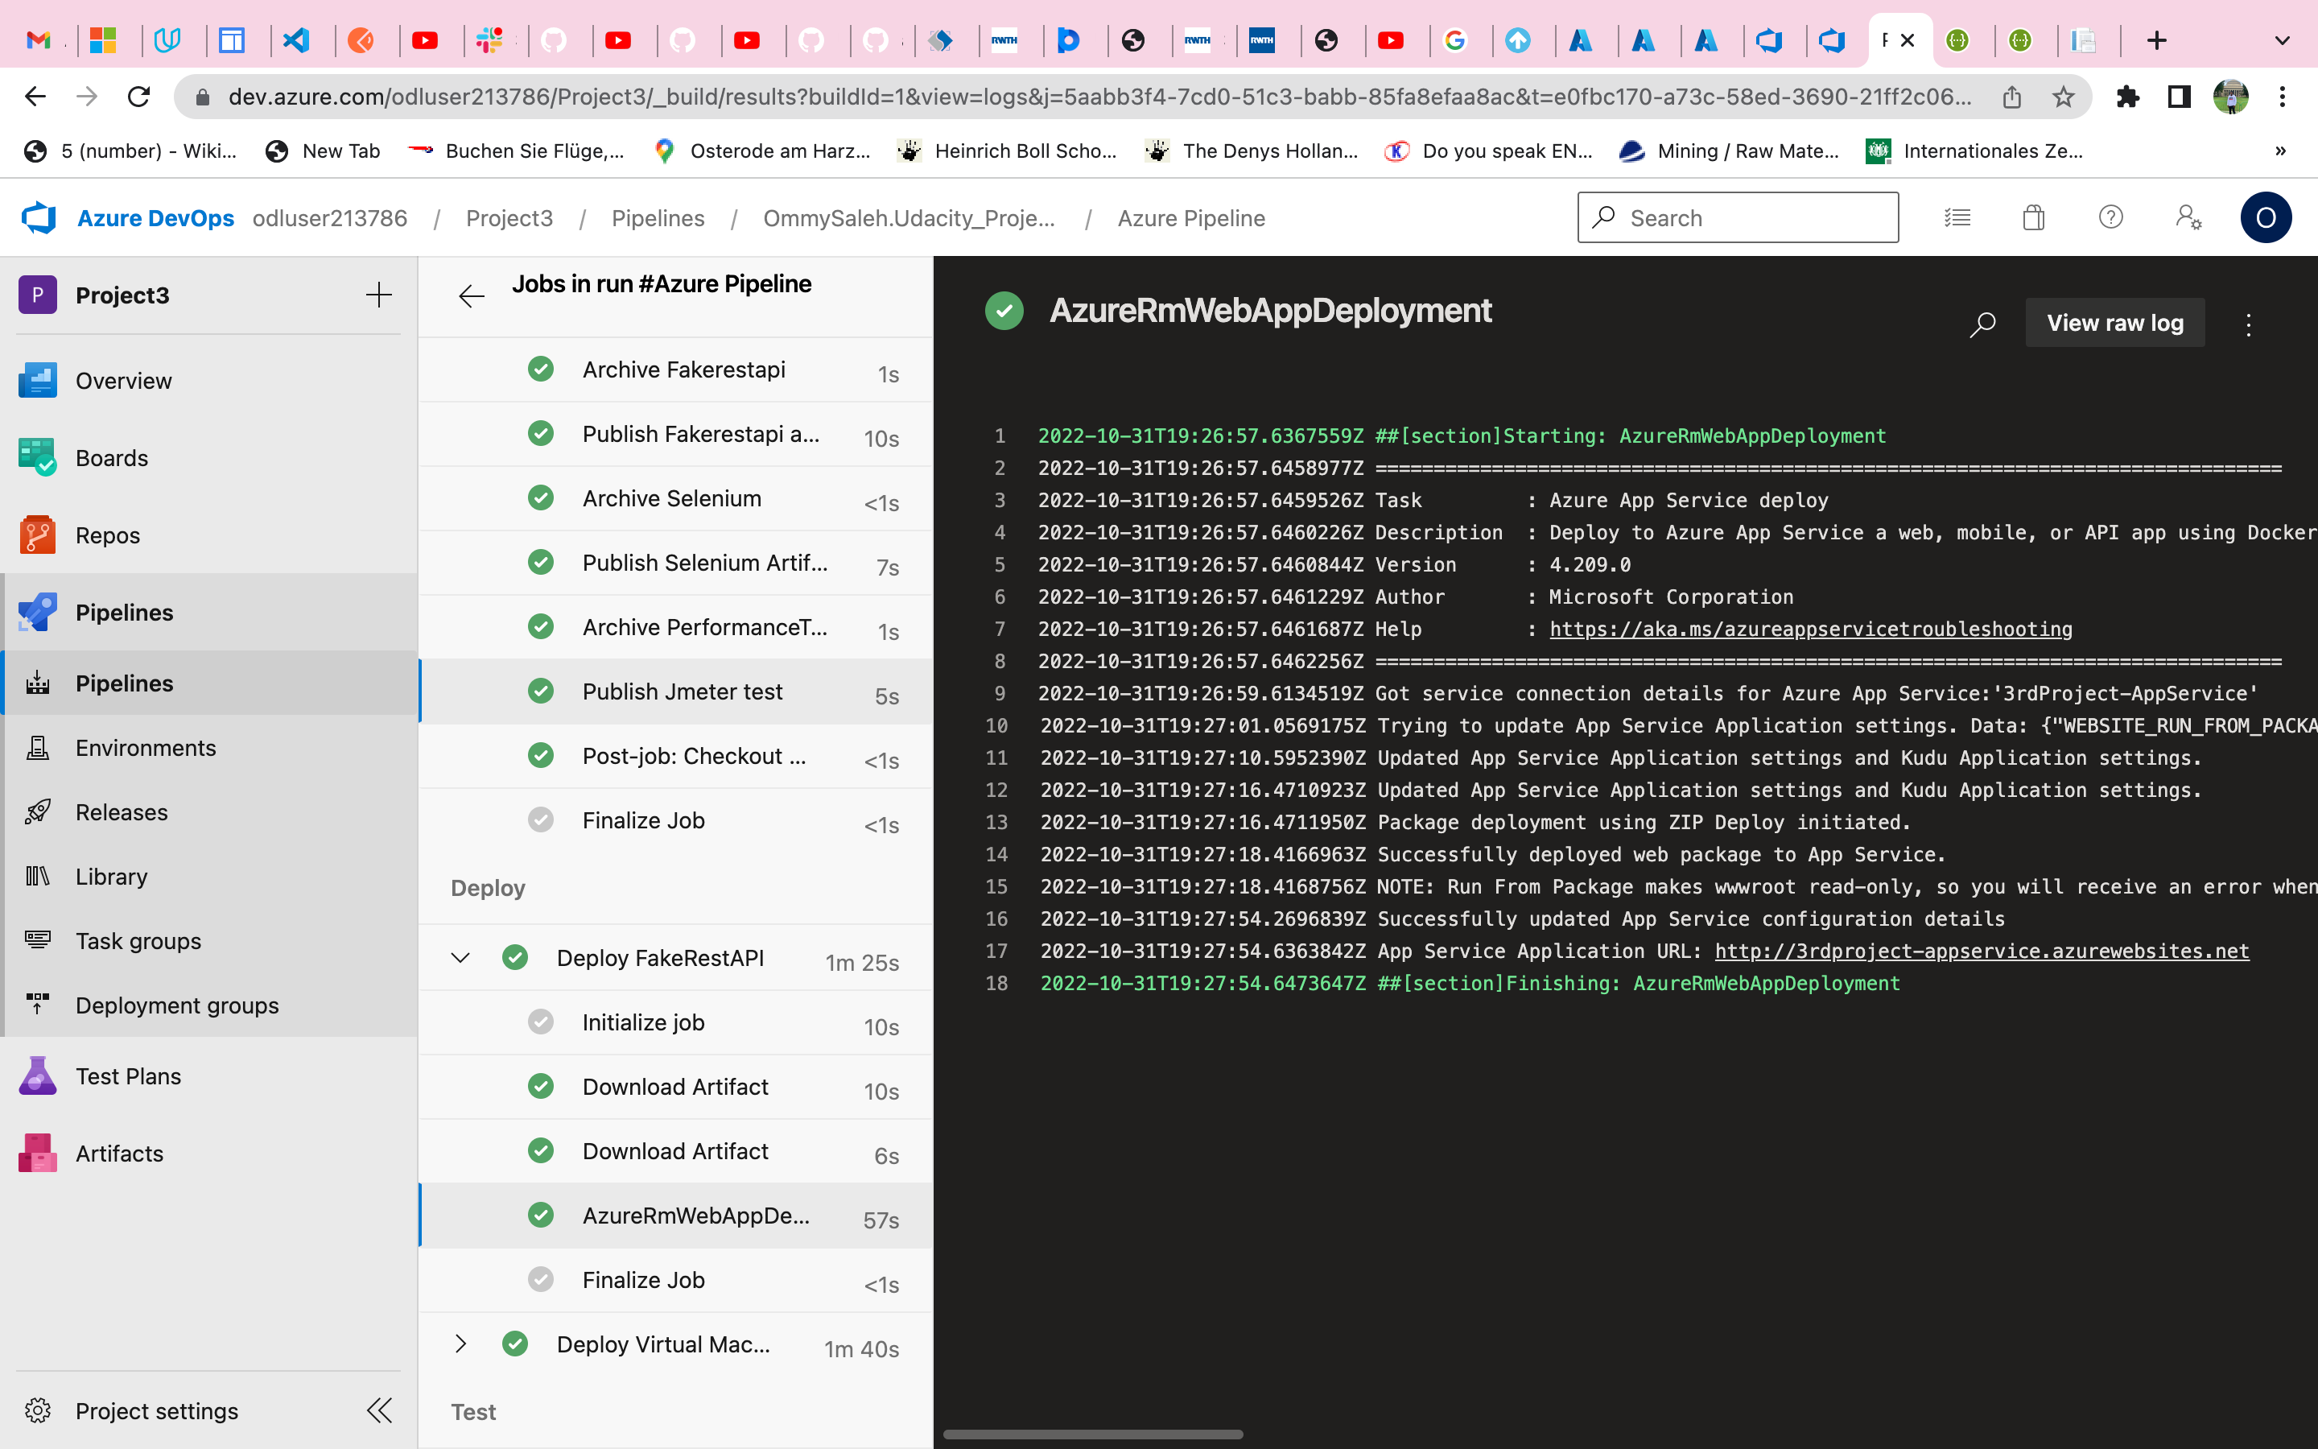Viewport: 2318px width, 1449px height.
Task: Open the more actions menu beside View raw log
Action: 2249,324
